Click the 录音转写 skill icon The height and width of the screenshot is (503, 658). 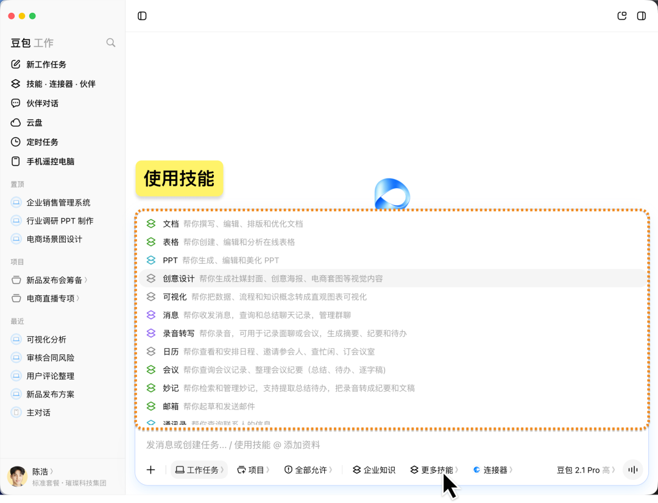pyautogui.click(x=151, y=333)
